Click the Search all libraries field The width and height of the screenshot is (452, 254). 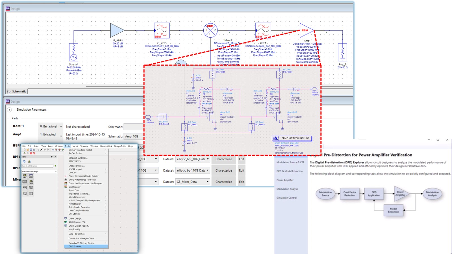pyautogui.click(x=38, y=166)
